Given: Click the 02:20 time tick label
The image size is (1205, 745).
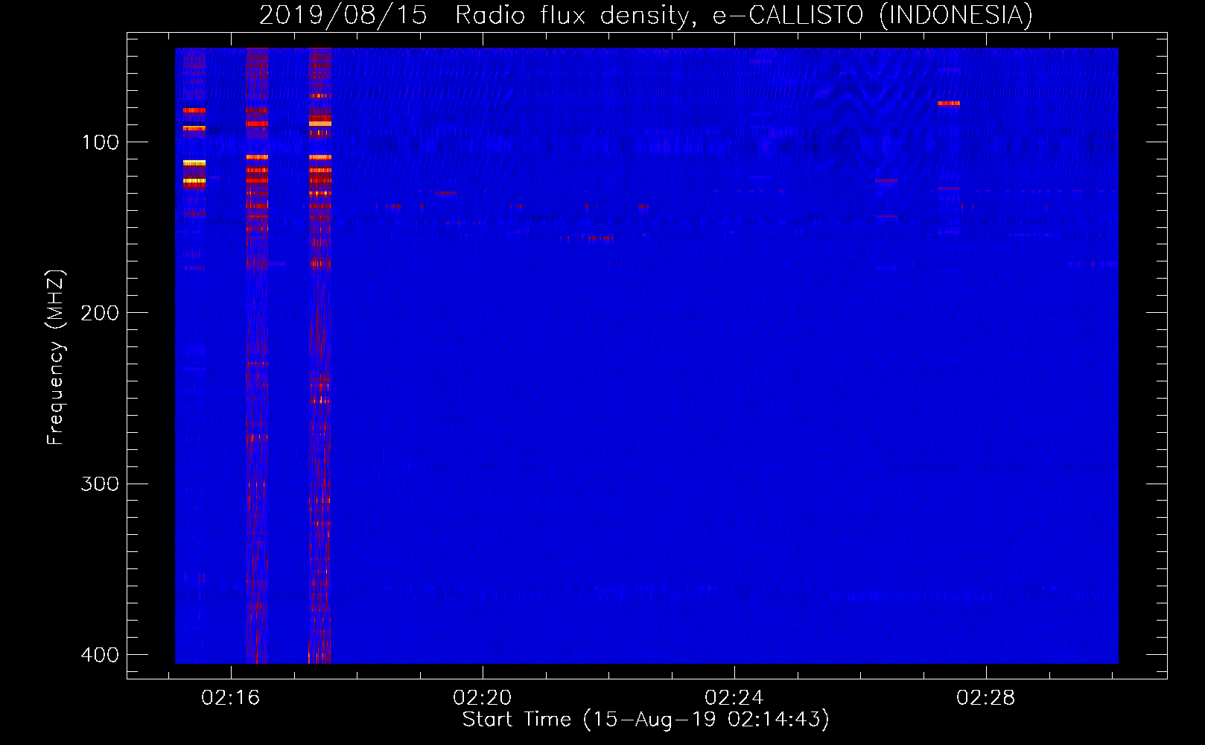Looking at the screenshot, I should pos(483,697).
